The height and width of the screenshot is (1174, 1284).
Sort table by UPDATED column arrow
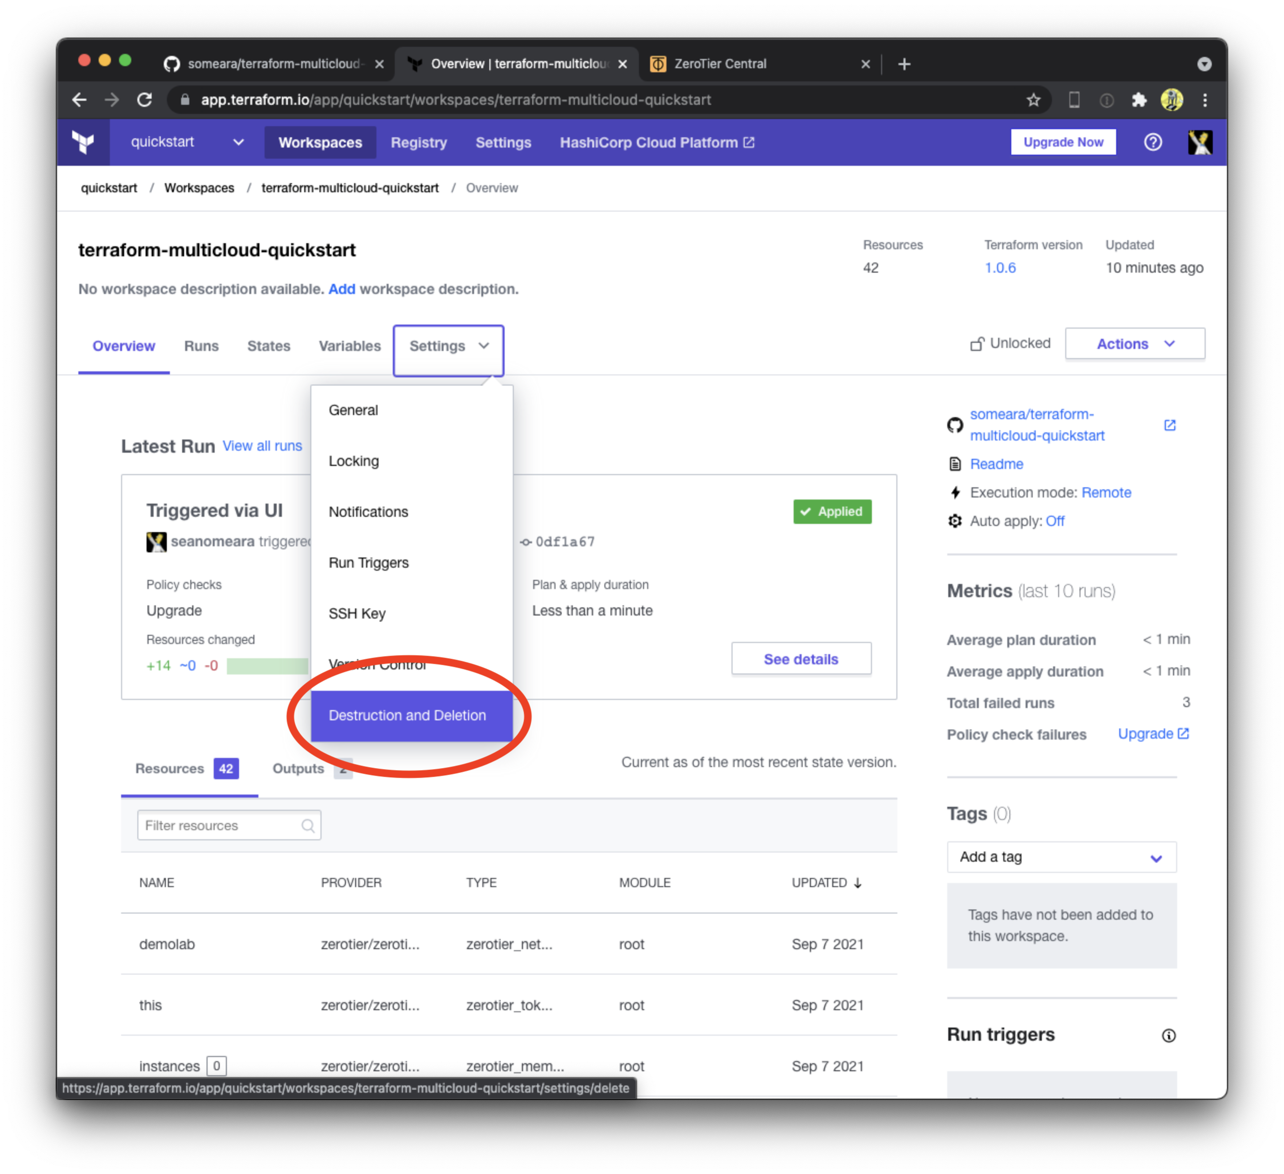(x=857, y=882)
